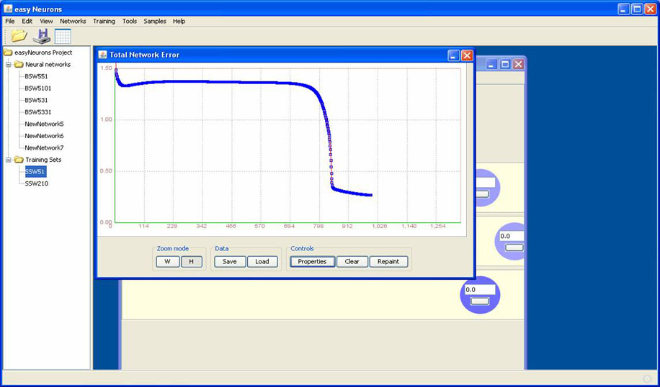The image size is (660, 387).
Task: Toggle the H zoom mode button
Action: click(191, 262)
